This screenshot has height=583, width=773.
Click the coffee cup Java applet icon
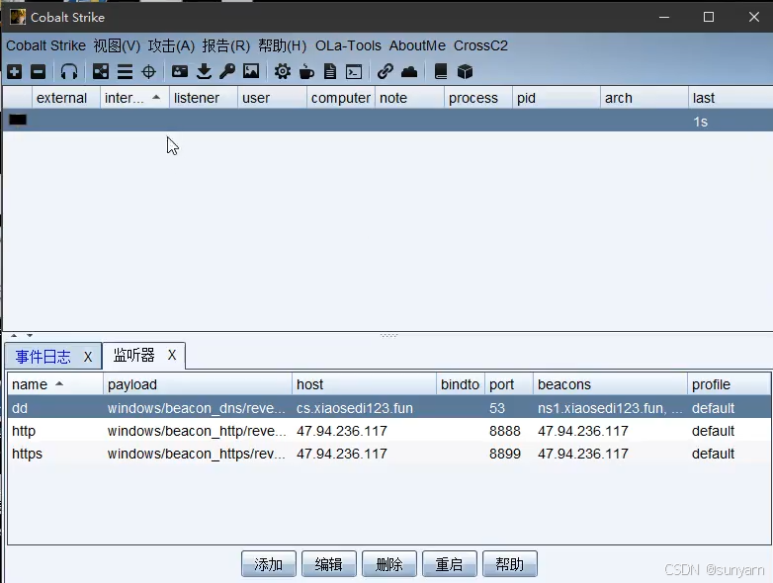pyautogui.click(x=306, y=72)
